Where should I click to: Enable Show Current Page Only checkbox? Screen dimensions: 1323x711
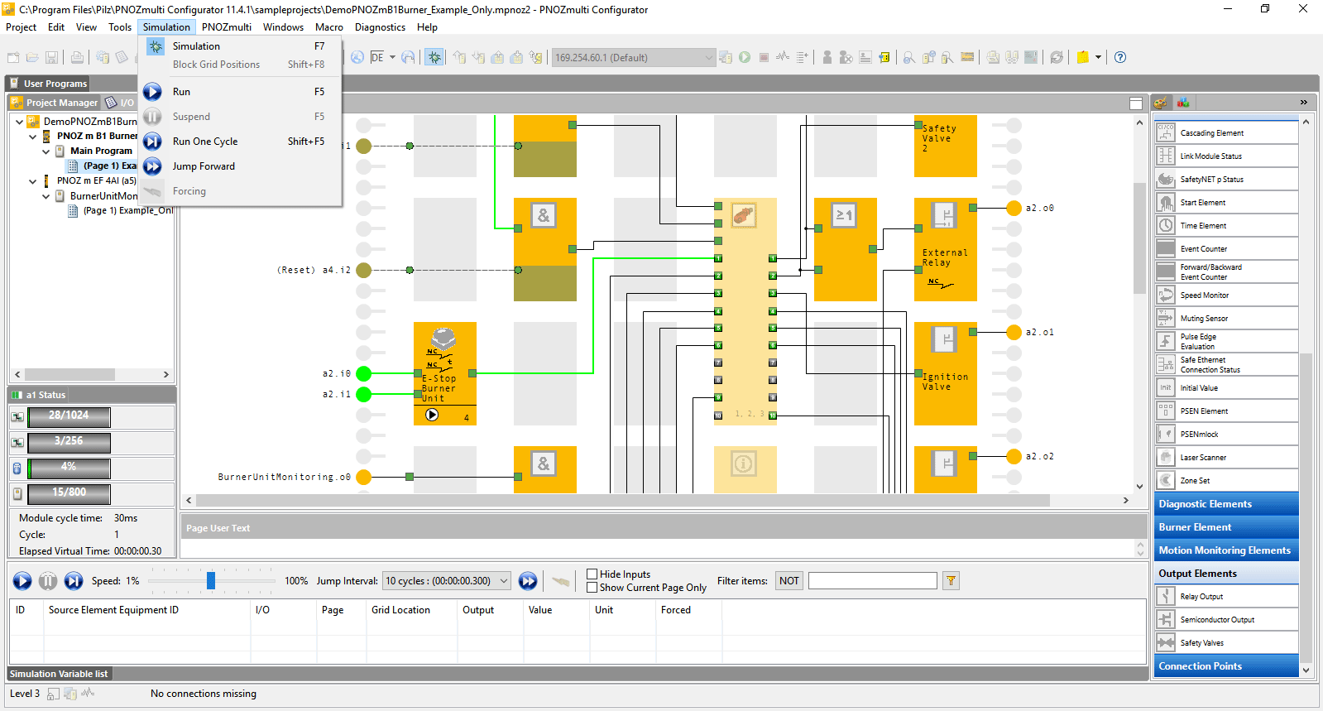[x=592, y=587]
